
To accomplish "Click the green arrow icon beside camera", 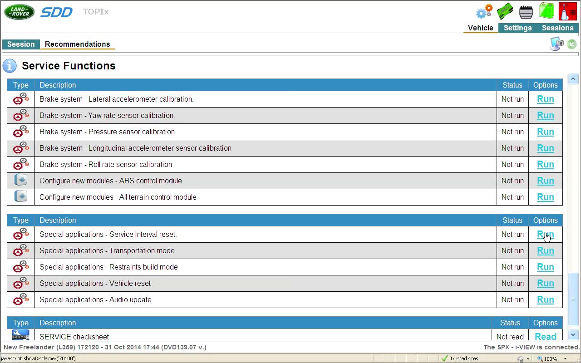I will [572, 44].
